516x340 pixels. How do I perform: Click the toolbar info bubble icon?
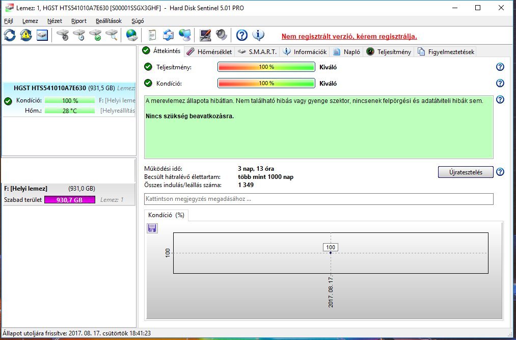pyautogui.click(x=258, y=35)
